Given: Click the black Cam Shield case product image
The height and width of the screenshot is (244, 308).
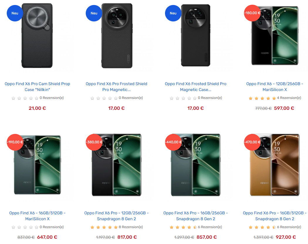Looking at the screenshot, I should click(37, 36).
